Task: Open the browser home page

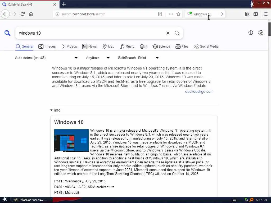Action: [x=31, y=14]
